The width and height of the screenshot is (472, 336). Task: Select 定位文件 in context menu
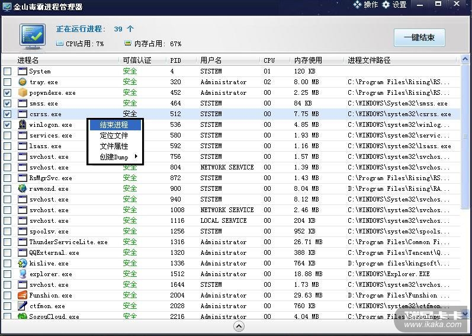115,136
